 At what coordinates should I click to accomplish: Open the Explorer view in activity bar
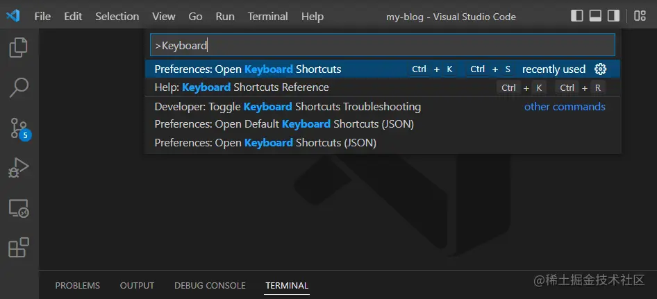coord(19,47)
